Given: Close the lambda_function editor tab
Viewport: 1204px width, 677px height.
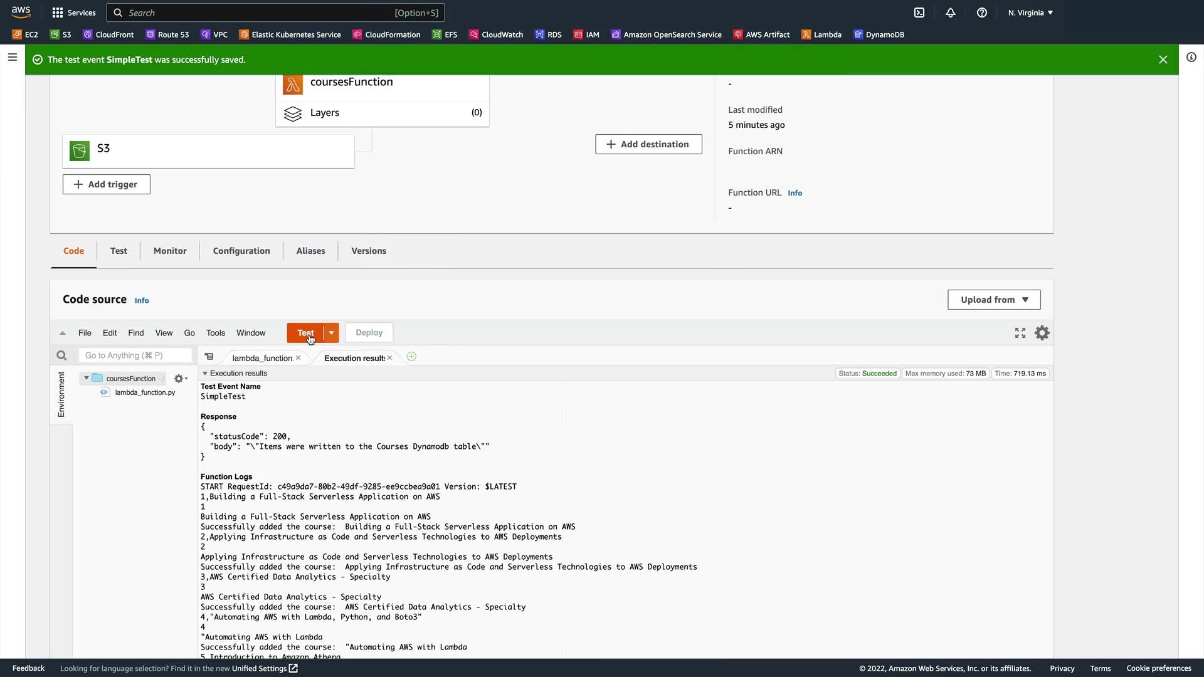Looking at the screenshot, I should pyautogui.click(x=298, y=358).
